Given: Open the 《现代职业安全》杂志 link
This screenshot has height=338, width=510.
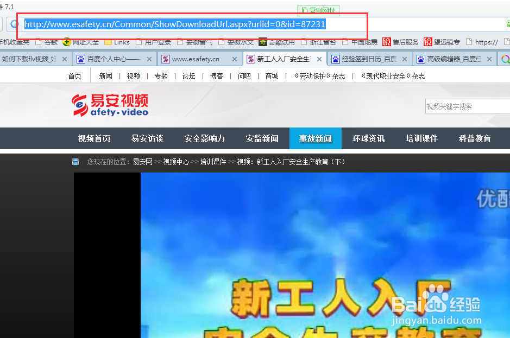Looking at the screenshot, I should point(393,76).
